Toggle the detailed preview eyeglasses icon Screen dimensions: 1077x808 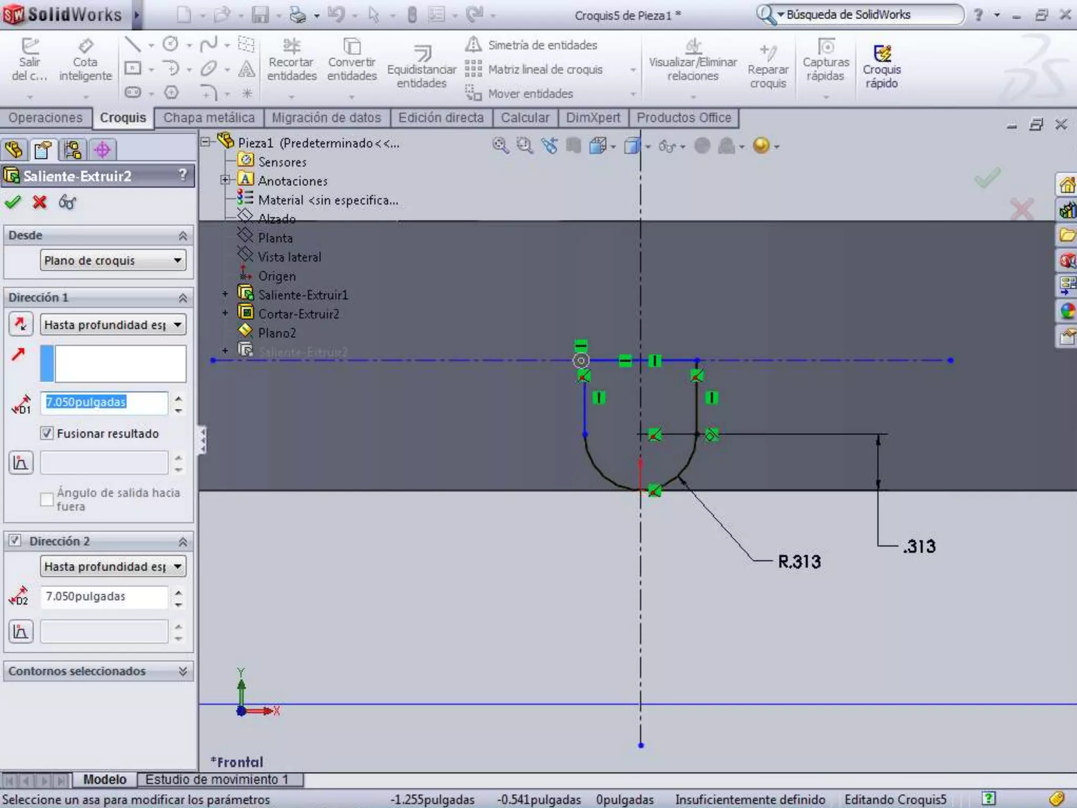[x=67, y=202]
